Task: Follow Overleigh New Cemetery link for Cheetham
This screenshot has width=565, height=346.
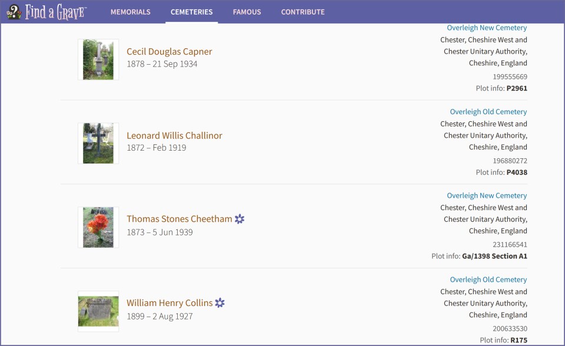Action: [487, 195]
